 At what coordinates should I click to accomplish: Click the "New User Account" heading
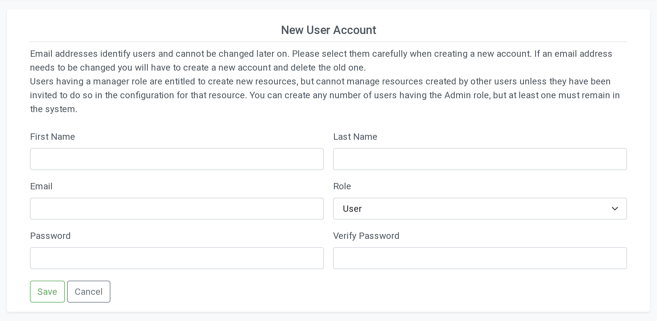pyautogui.click(x=328, y=30)
